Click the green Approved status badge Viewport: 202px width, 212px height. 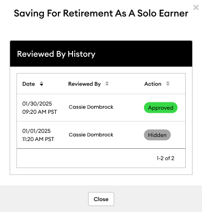coord(161,108)
